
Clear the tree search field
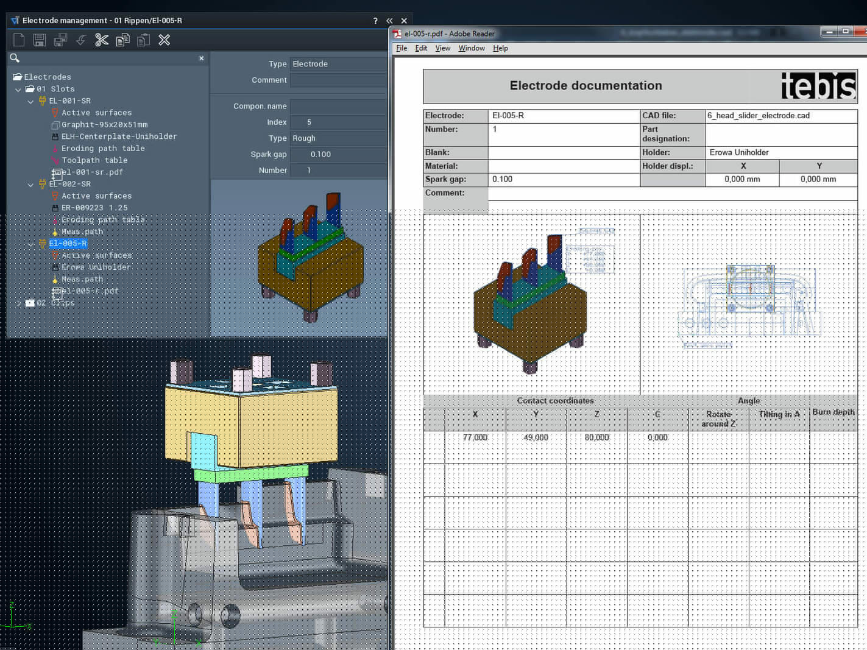202,58
